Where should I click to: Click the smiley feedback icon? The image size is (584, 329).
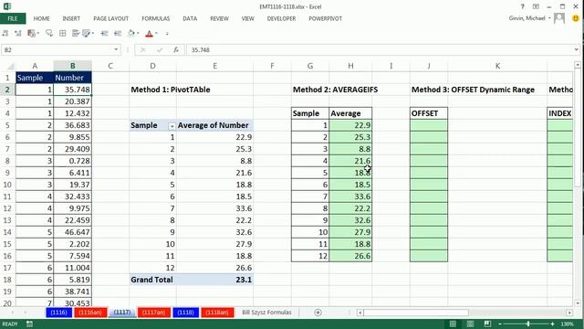(x=576, y=18)
